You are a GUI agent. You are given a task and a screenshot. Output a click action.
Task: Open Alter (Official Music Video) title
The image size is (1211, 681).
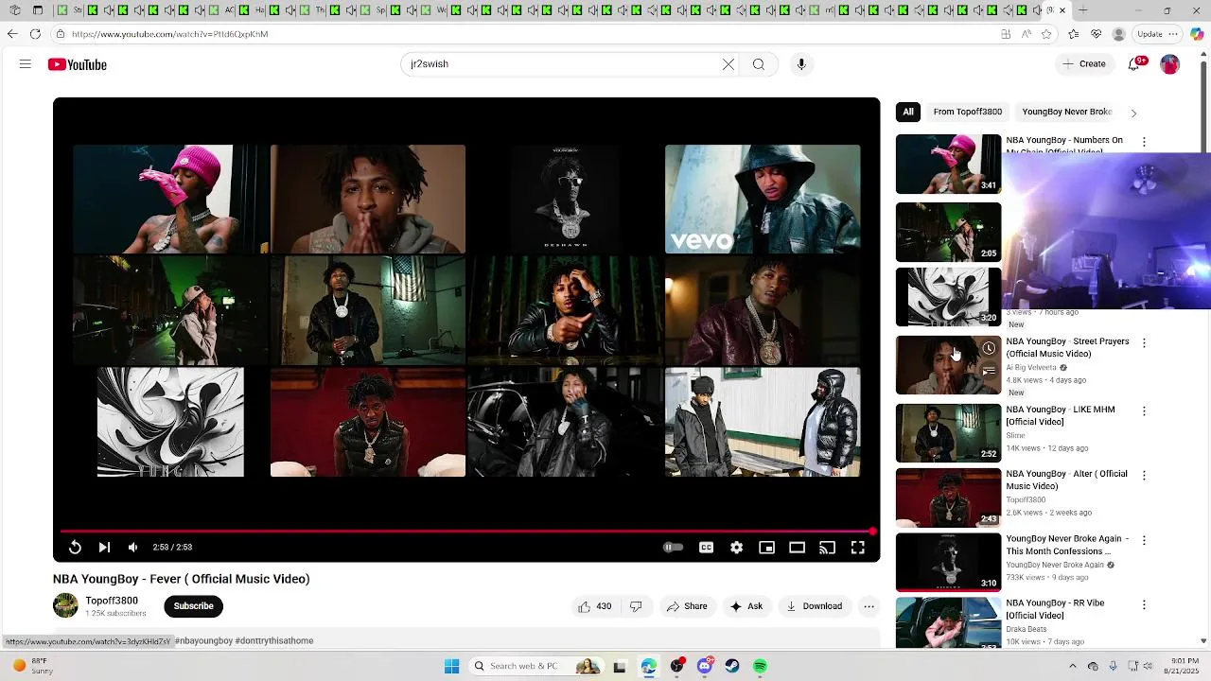point(1066,480)
